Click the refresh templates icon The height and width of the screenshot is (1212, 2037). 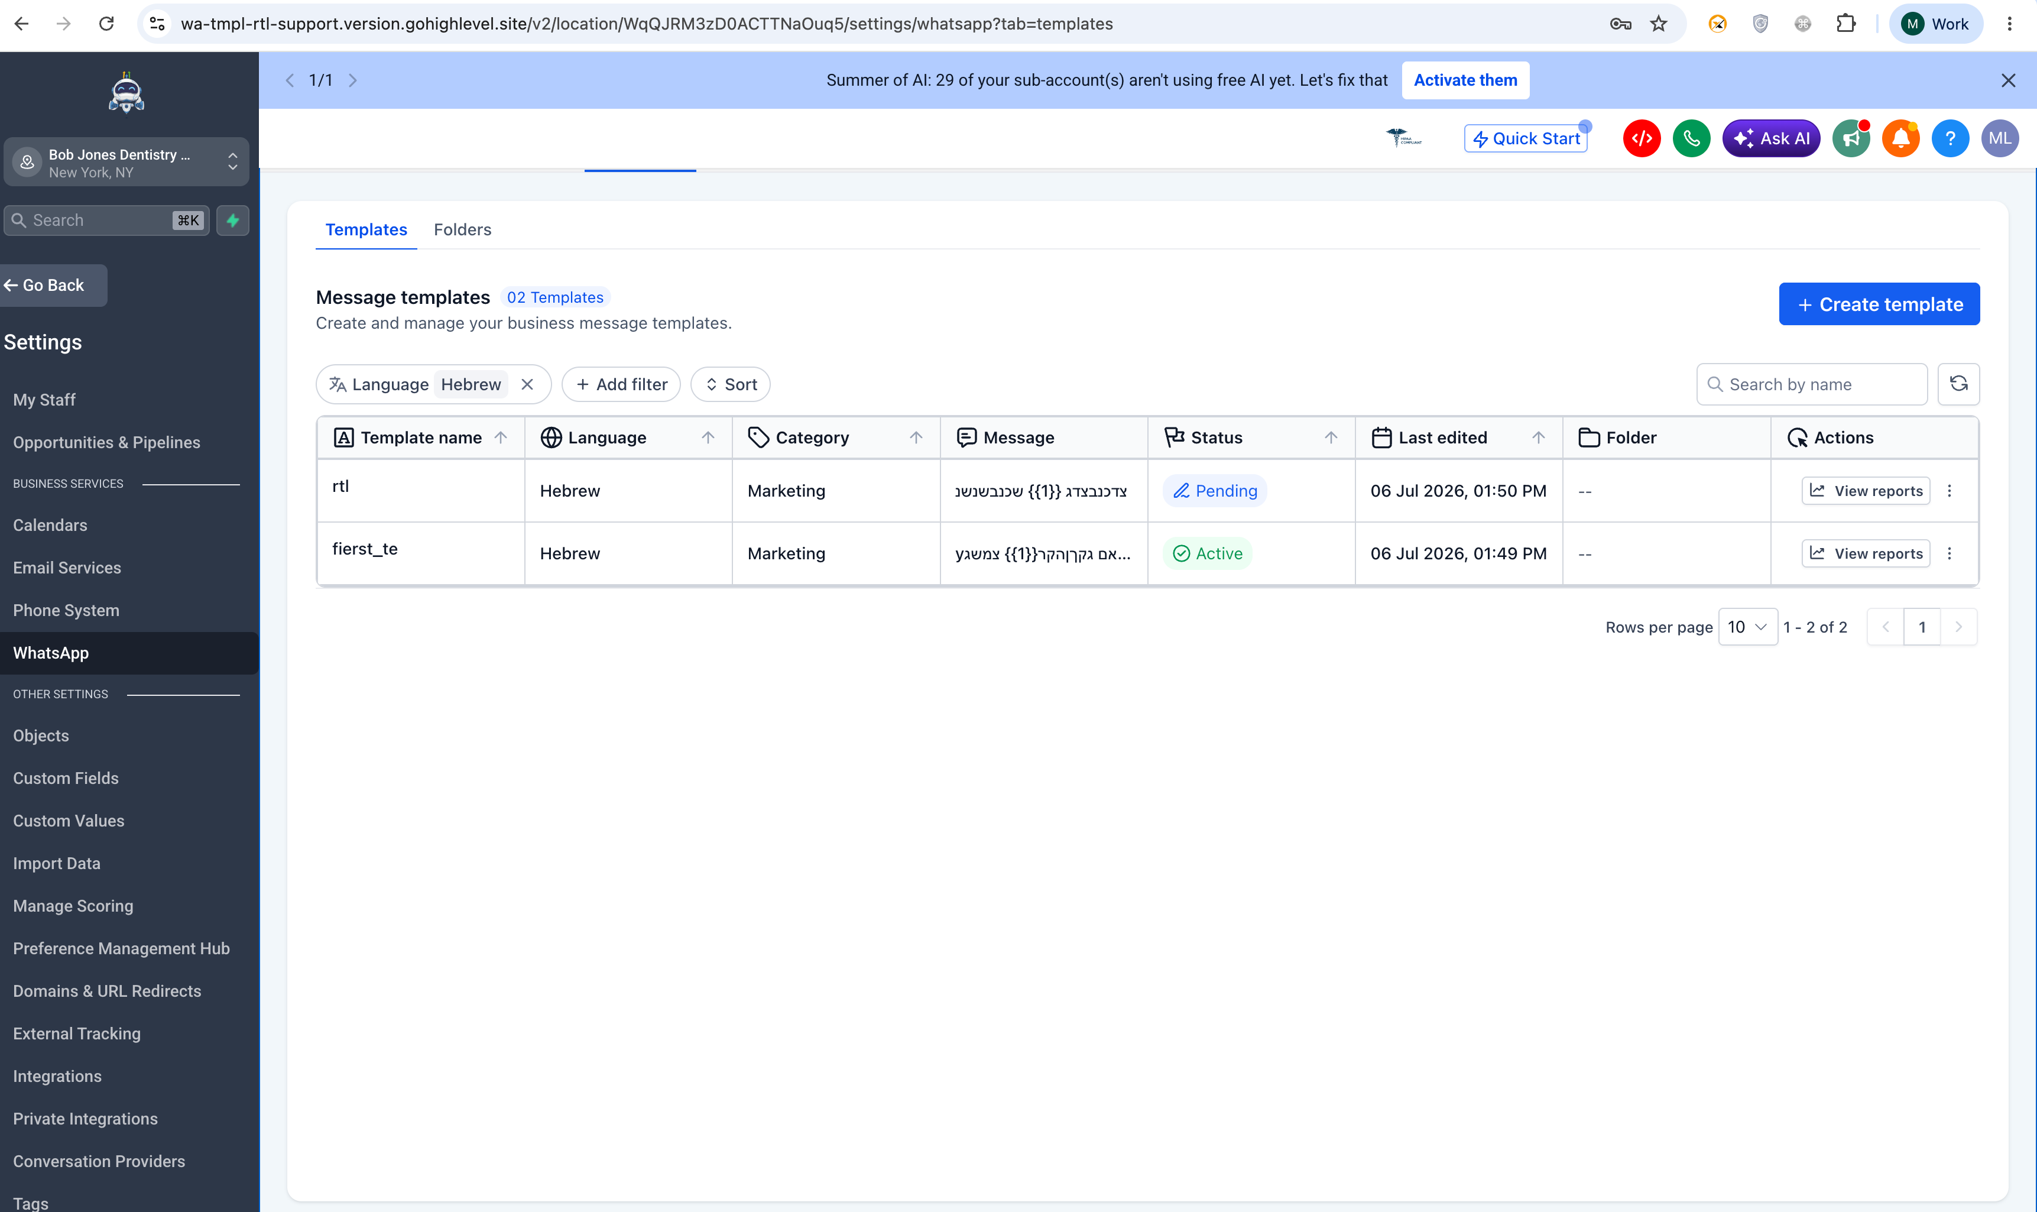[1958, 384]
